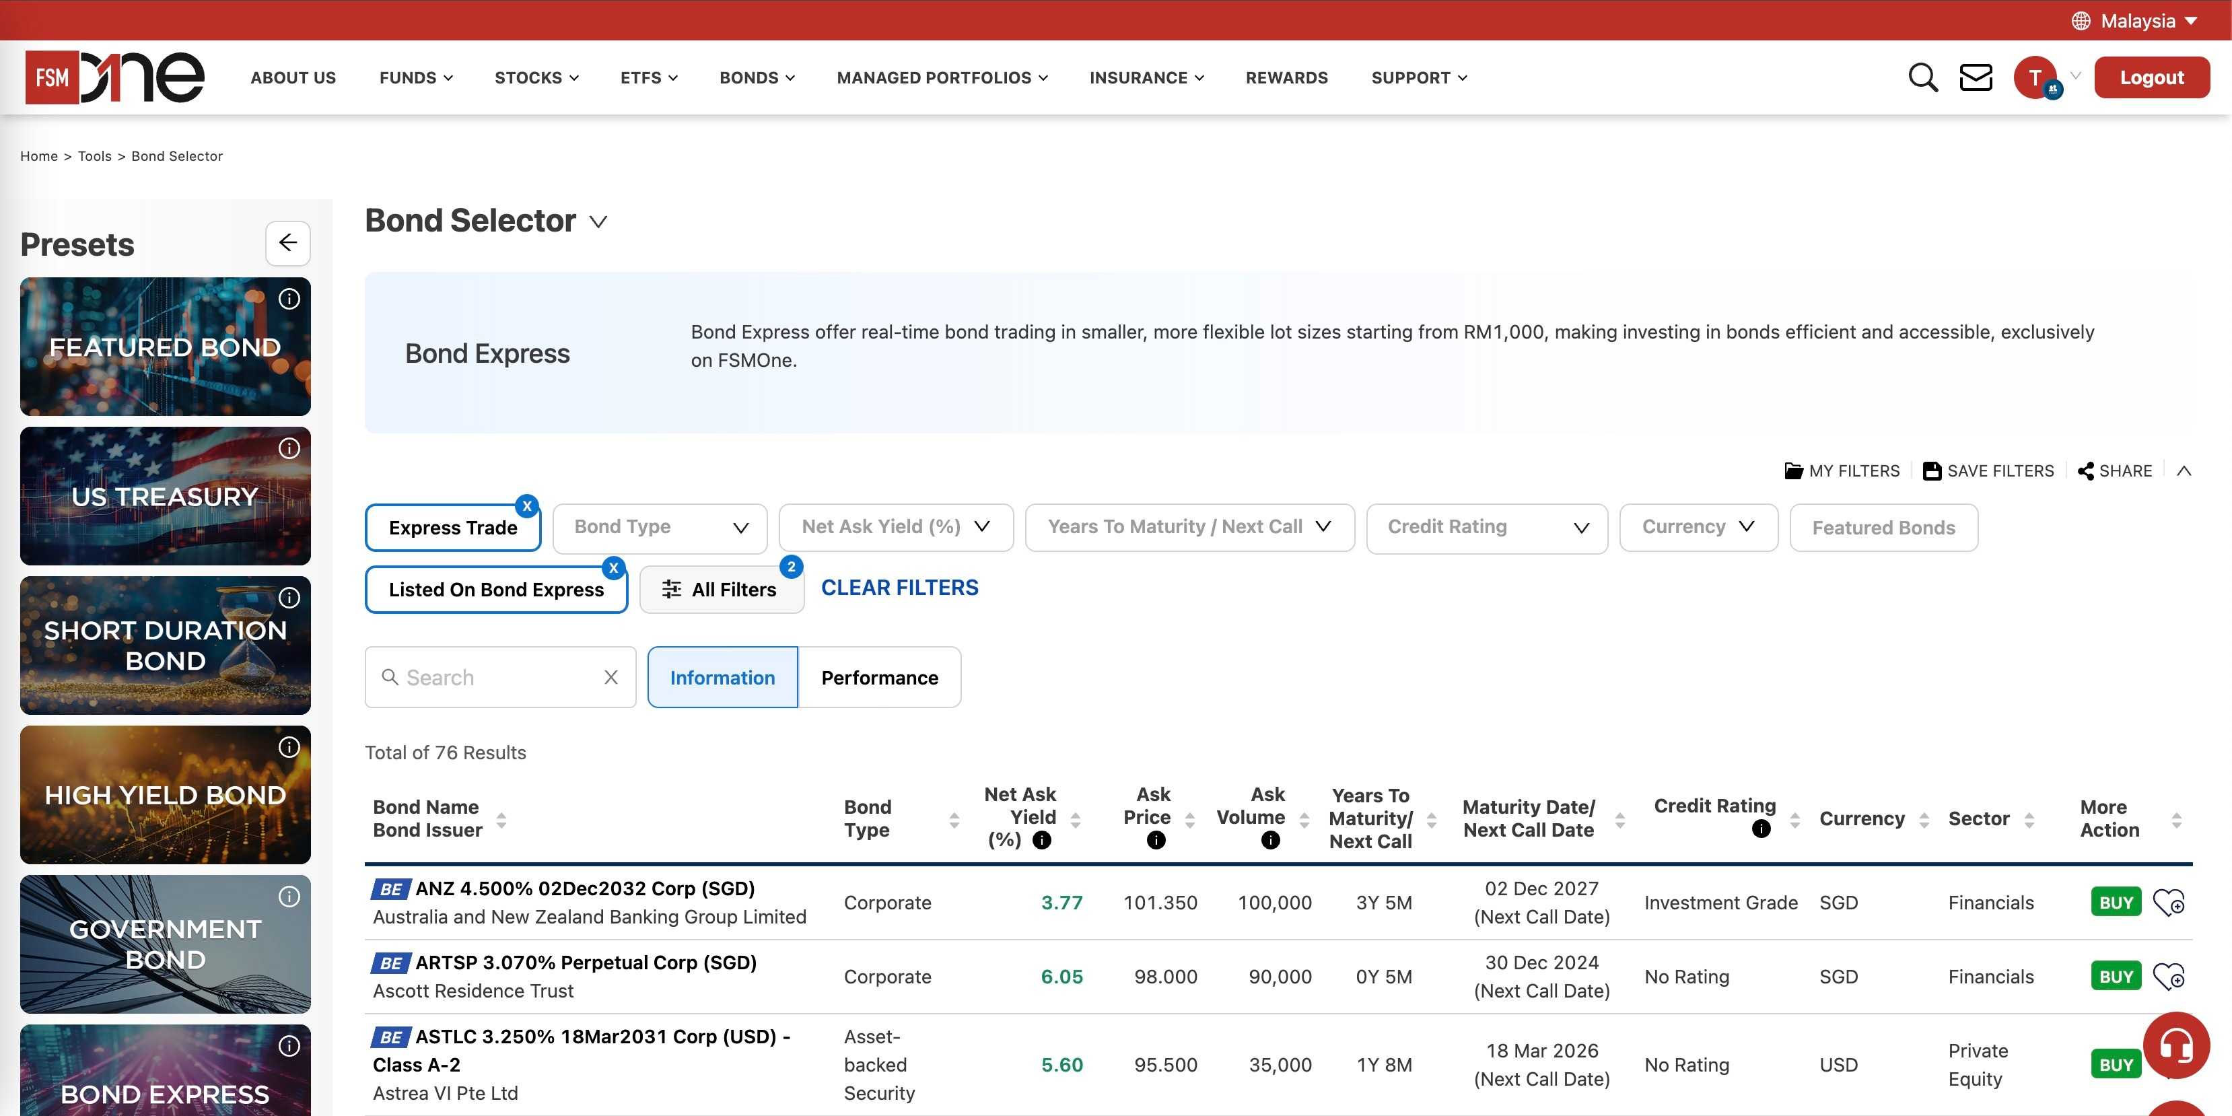Open the mail inbox envelope icon

[1976, 77]
